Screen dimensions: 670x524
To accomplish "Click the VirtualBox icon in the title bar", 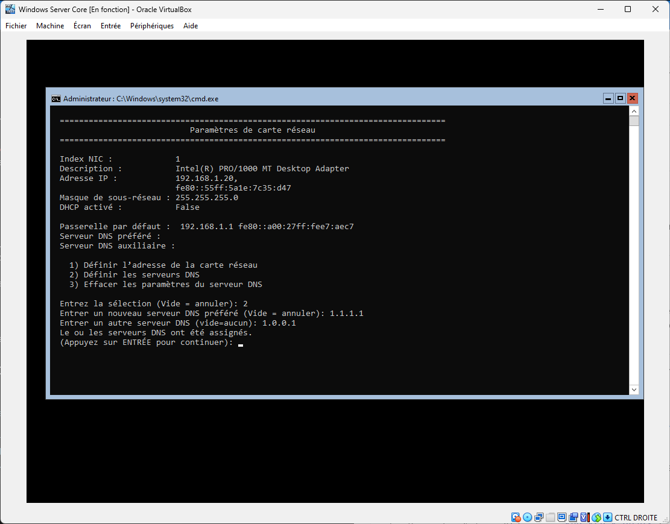I will pos(10,9).
